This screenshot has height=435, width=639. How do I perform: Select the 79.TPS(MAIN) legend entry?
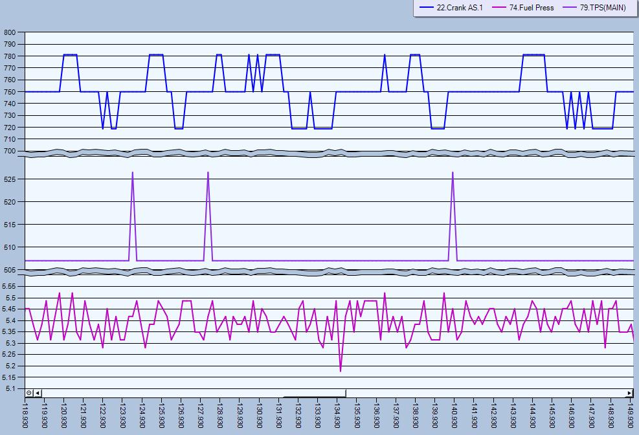click(x=594, y=7)
